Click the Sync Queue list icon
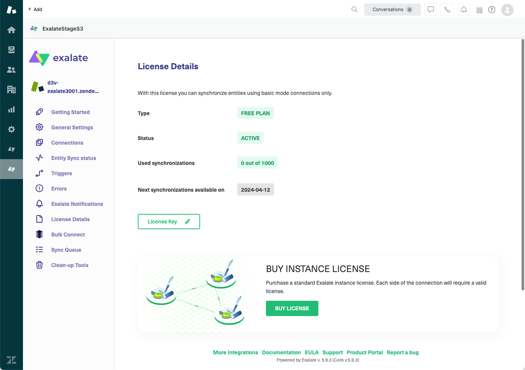525x370 pixels. point(39,250)
